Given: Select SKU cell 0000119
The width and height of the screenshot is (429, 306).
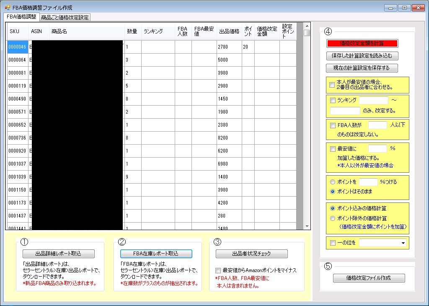Looking at the screenshot, I should (x=18, y=86).
